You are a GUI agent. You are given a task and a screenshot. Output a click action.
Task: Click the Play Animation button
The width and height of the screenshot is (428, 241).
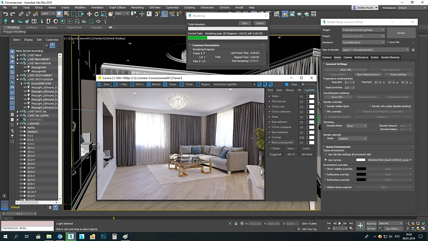(x=340, y=224)
